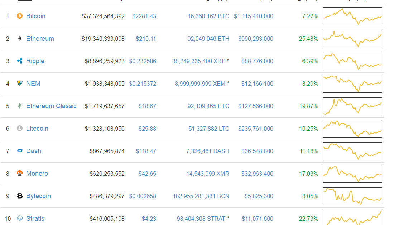Click the Dash logo icon
This screenshot has height=225, width=399.
tap(20, 151)
